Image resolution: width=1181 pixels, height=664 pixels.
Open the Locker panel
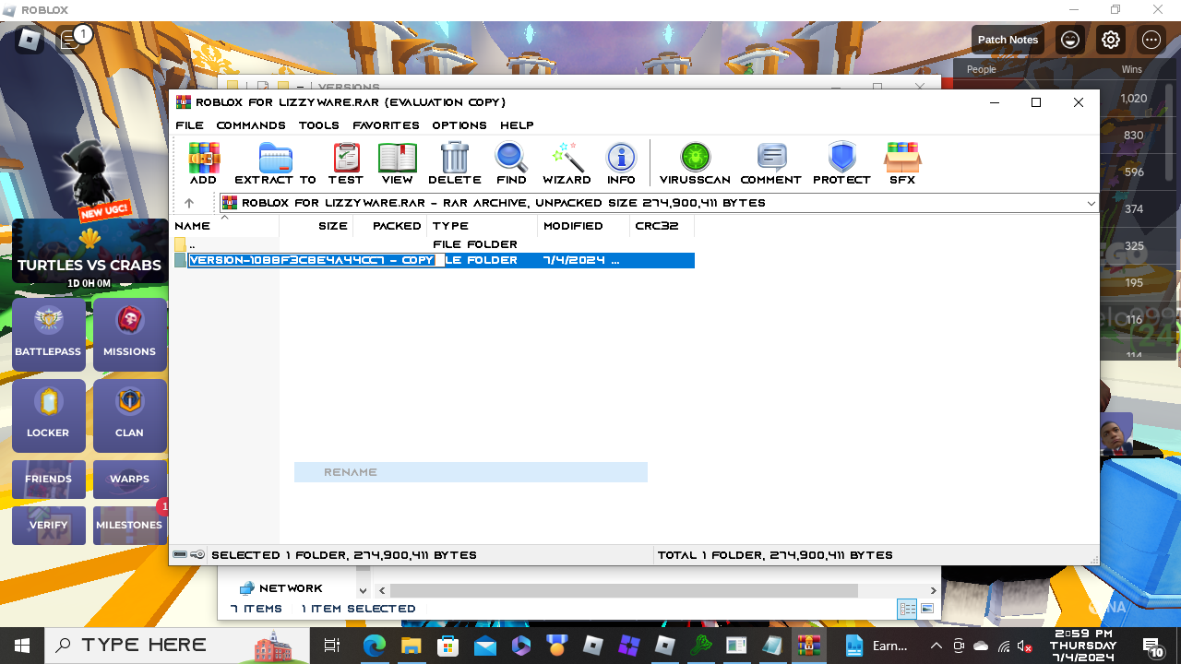pos(48,415)
